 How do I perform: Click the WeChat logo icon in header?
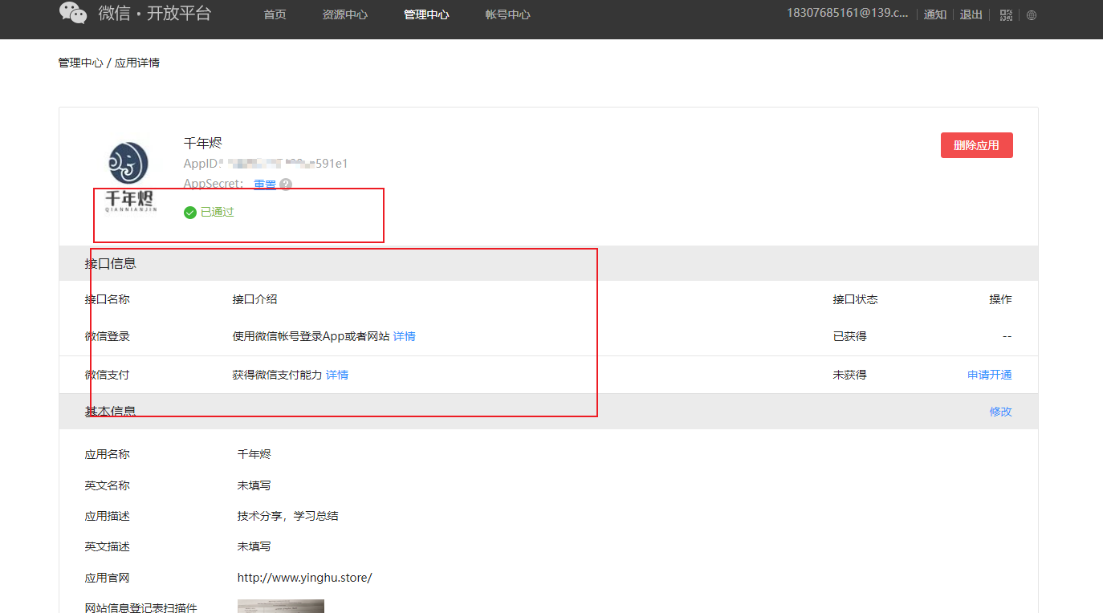tap(73, 13)
